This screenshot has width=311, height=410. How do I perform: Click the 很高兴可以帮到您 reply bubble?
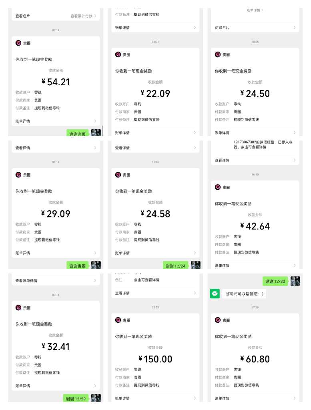point(244,293)
